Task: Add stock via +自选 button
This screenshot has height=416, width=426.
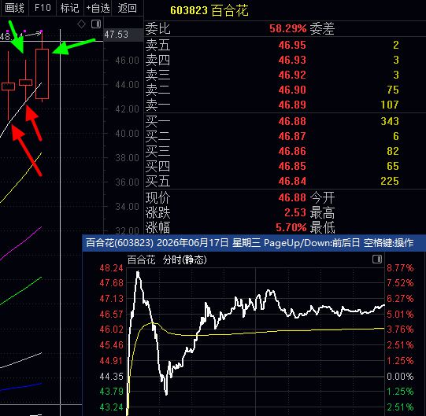Action: (98, 8)
